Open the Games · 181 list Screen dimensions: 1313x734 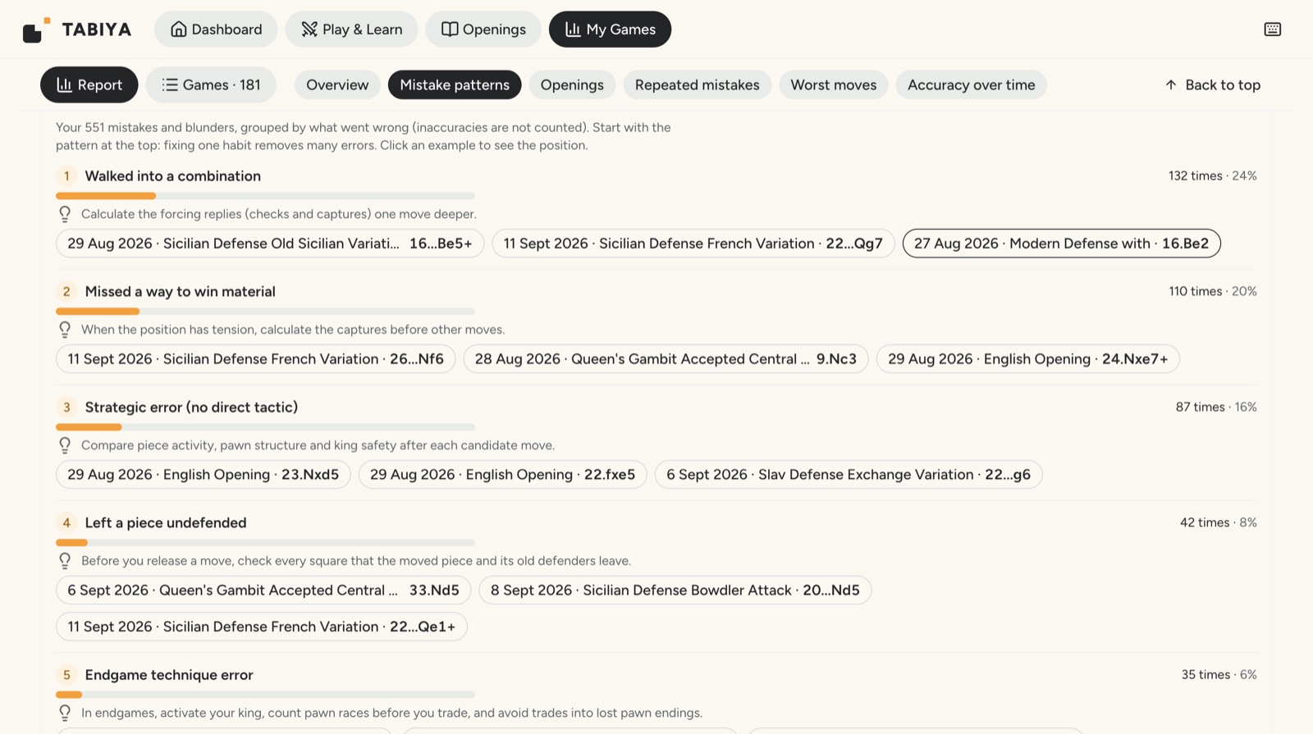(211, 84)
